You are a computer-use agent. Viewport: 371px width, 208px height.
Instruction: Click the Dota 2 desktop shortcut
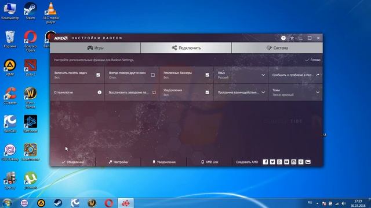pyautogui.click(x=30, y=68)
